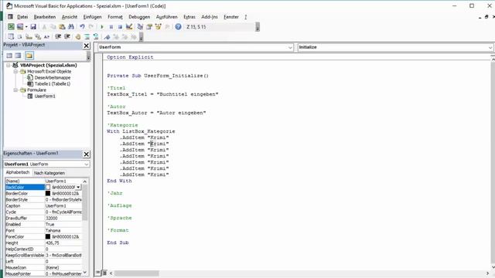Viewport: 495px width, 278px height.
Task: Click View Code in Project panel
Action: coord(9,56)
